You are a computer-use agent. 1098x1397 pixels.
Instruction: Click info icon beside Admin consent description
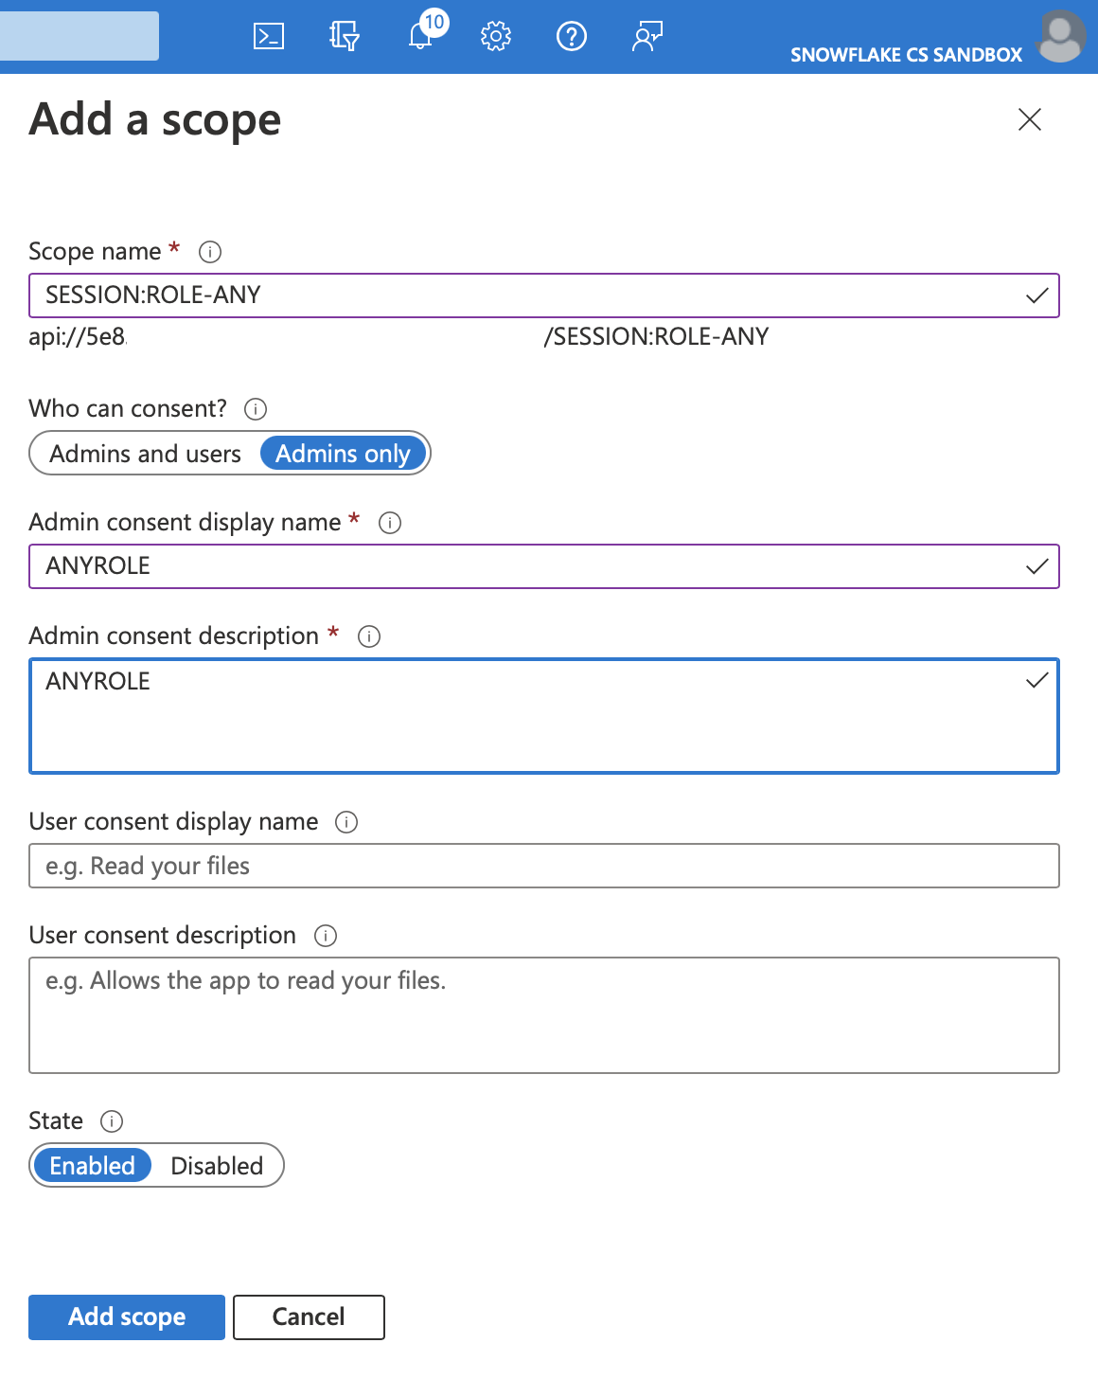[x=369, y=636]
